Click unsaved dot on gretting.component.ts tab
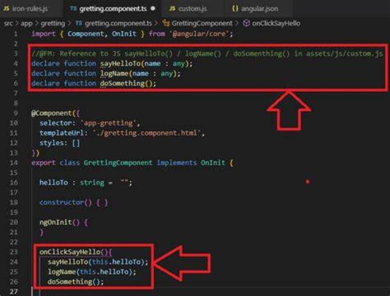Viewport: 390px width, 296px height. coord(153,9)
